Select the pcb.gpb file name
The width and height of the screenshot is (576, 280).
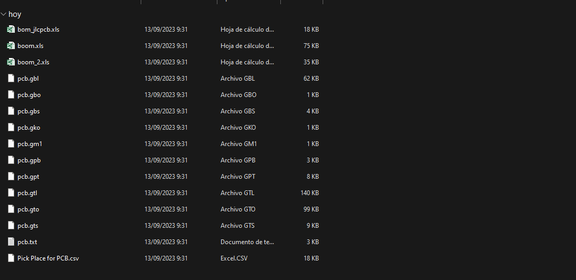(x=29, y=160)
